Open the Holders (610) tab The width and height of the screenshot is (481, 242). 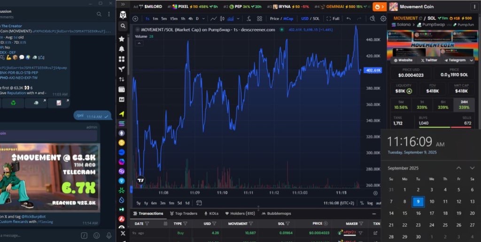(x=240, y=213)
